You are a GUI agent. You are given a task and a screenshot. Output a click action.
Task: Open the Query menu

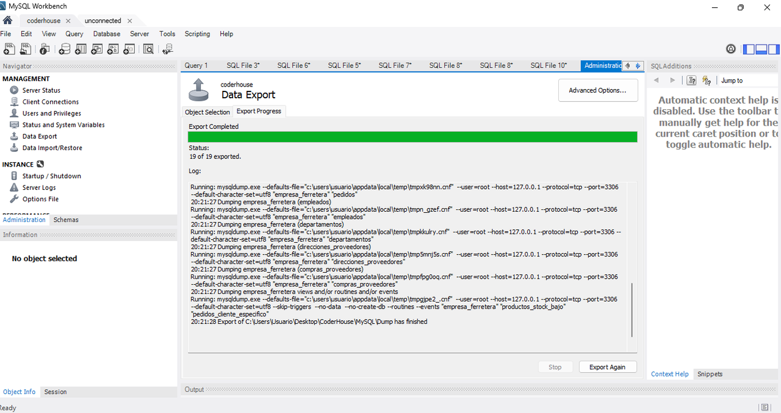click(74, 34)
